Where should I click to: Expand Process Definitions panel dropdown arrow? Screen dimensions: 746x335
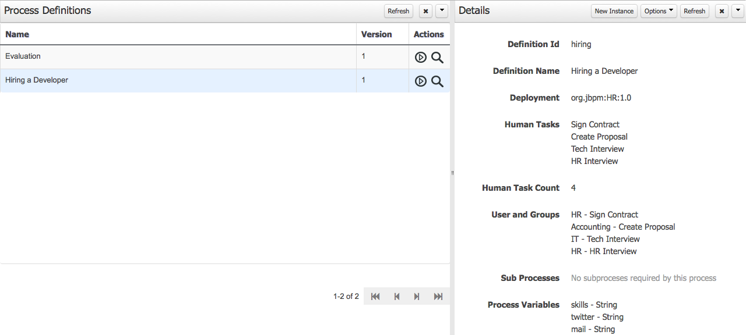click(x=442, y=11)
